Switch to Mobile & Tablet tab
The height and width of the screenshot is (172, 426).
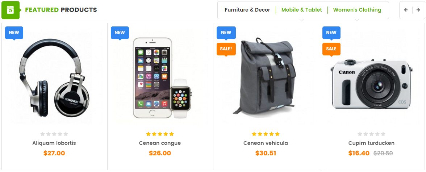click(x=301, y=10)
